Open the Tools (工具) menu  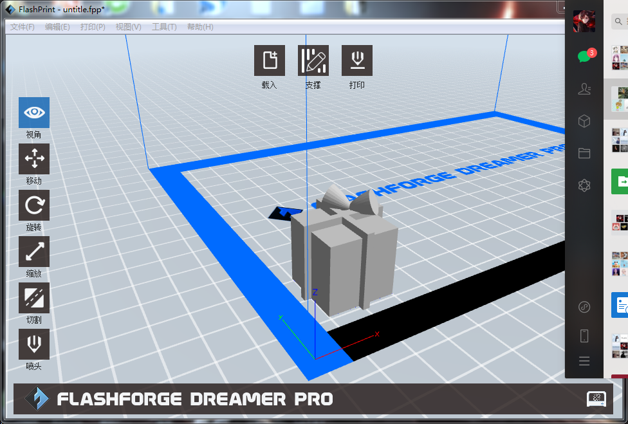coord(164,27)
